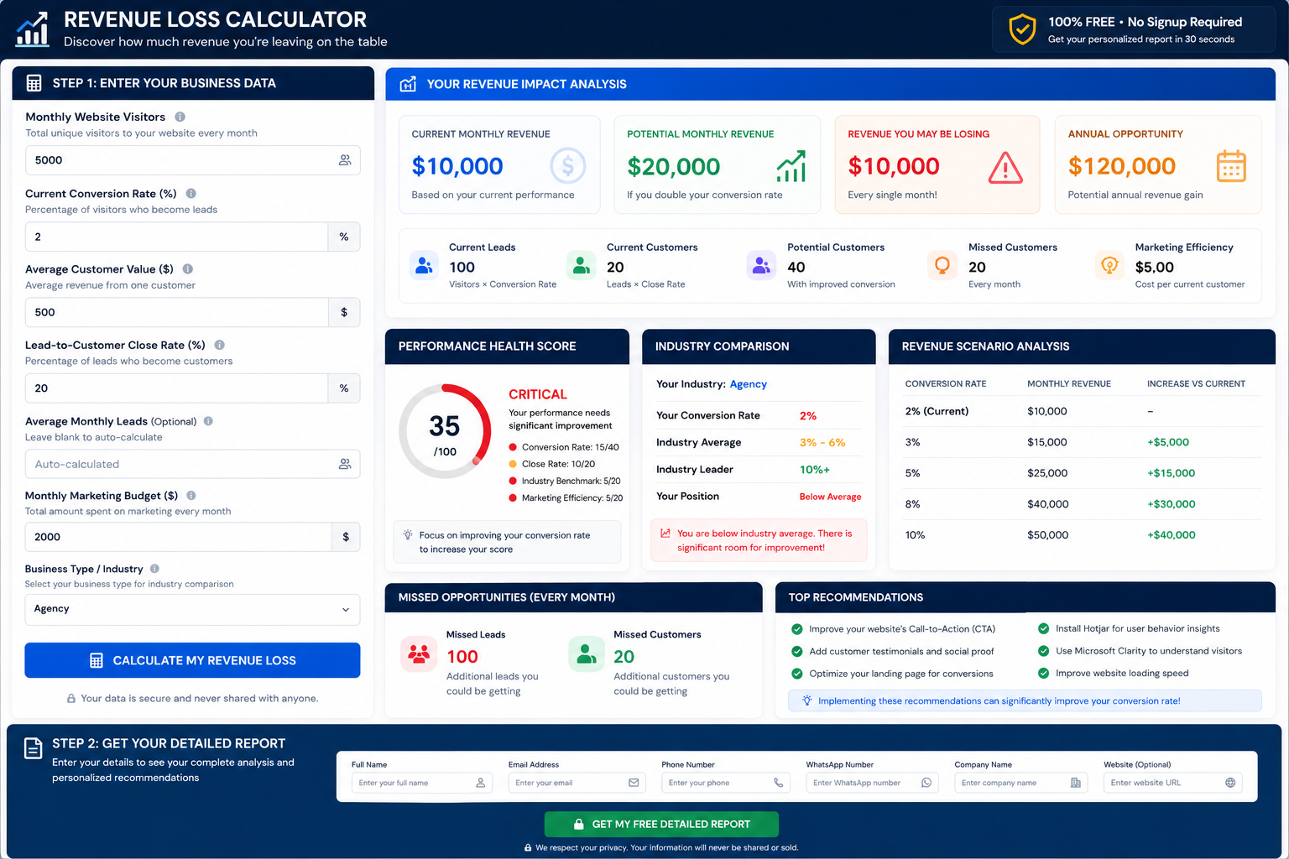Click check mark for Improve website loading speed
The height and width of the screenshot is (859, 1289).
pyautogui.click(x=1043, y=673)
